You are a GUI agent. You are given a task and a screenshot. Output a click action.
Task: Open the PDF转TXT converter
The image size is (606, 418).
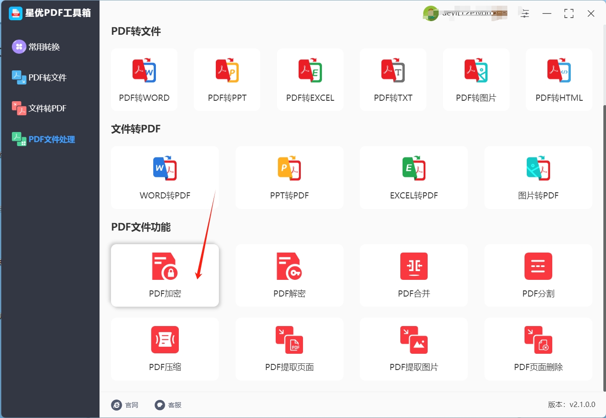(393, 80)
